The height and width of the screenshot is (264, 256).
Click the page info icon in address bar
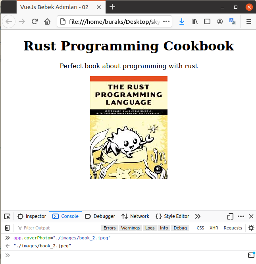pyautogui.click(x=63, y=21)
